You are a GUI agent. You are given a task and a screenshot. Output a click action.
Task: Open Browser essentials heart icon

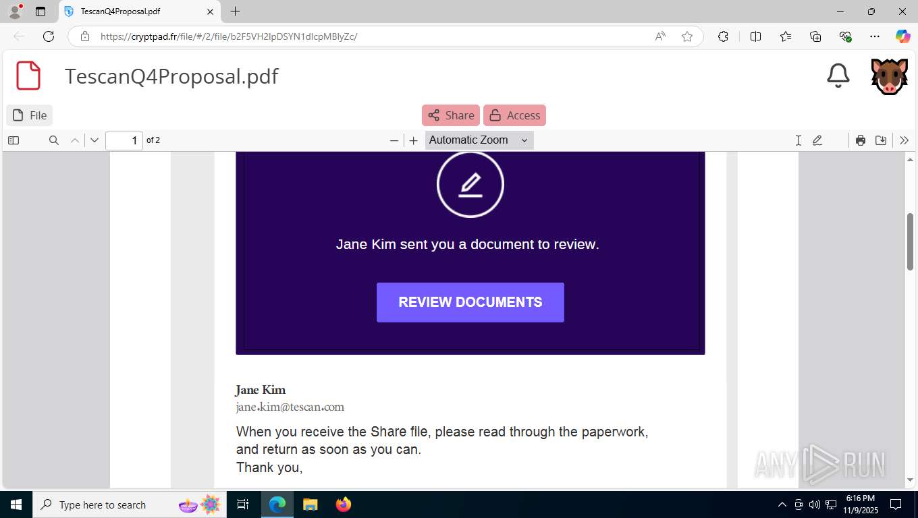click(x=845, y=36)
